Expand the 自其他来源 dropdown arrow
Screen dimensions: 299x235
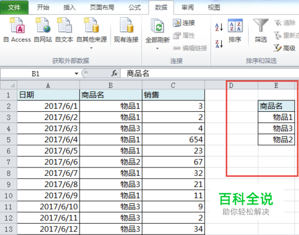pos(91,48)
